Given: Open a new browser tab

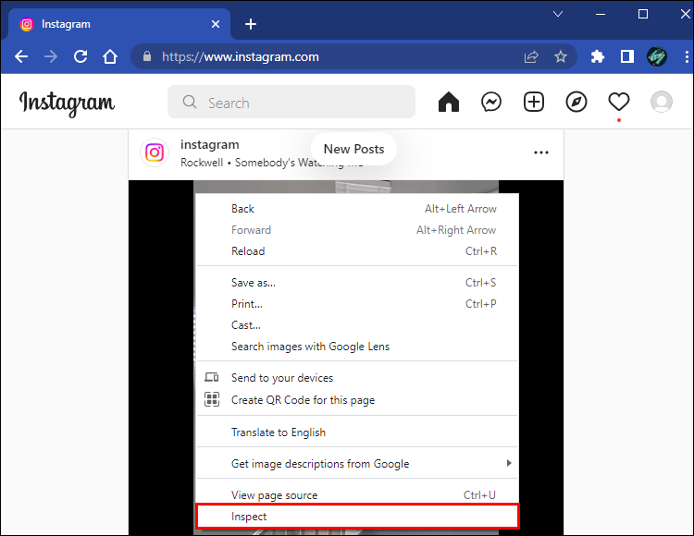Looking at the screenshot, I should pos(251,24).
